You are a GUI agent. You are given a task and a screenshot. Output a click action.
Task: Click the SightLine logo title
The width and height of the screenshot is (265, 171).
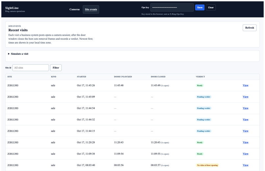[x=12, y=8]
